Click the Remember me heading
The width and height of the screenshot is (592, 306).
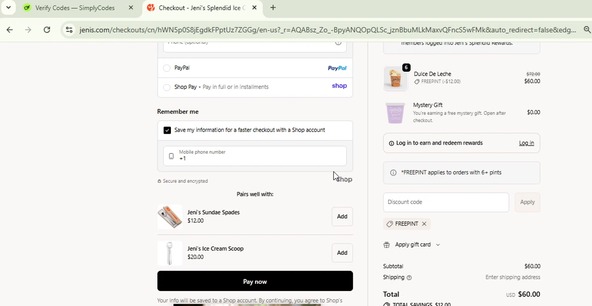178,112
